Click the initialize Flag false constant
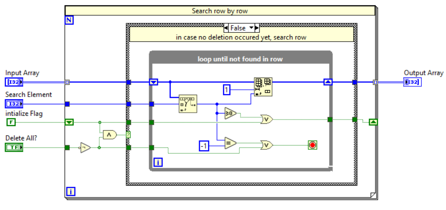 coord(11,122)
